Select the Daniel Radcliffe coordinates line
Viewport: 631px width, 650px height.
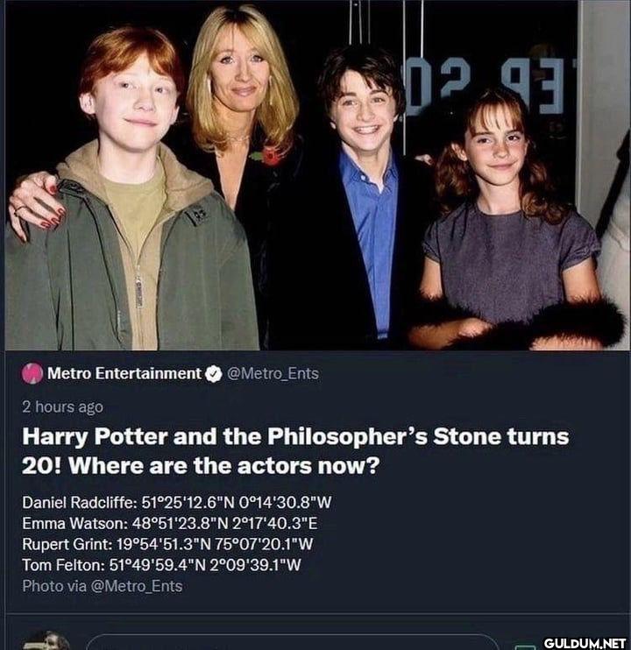pyautogui.click(x=176, y=503)
